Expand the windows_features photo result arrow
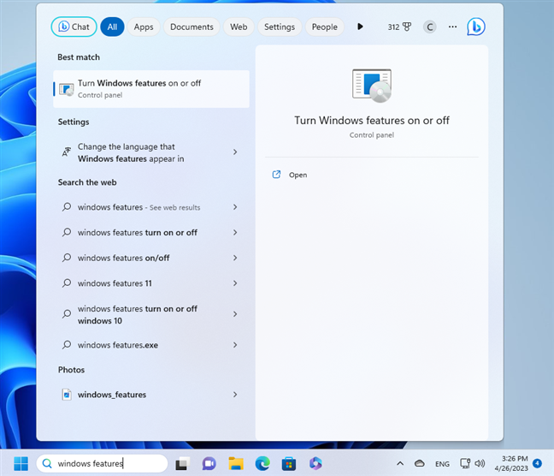 (235, 395)
